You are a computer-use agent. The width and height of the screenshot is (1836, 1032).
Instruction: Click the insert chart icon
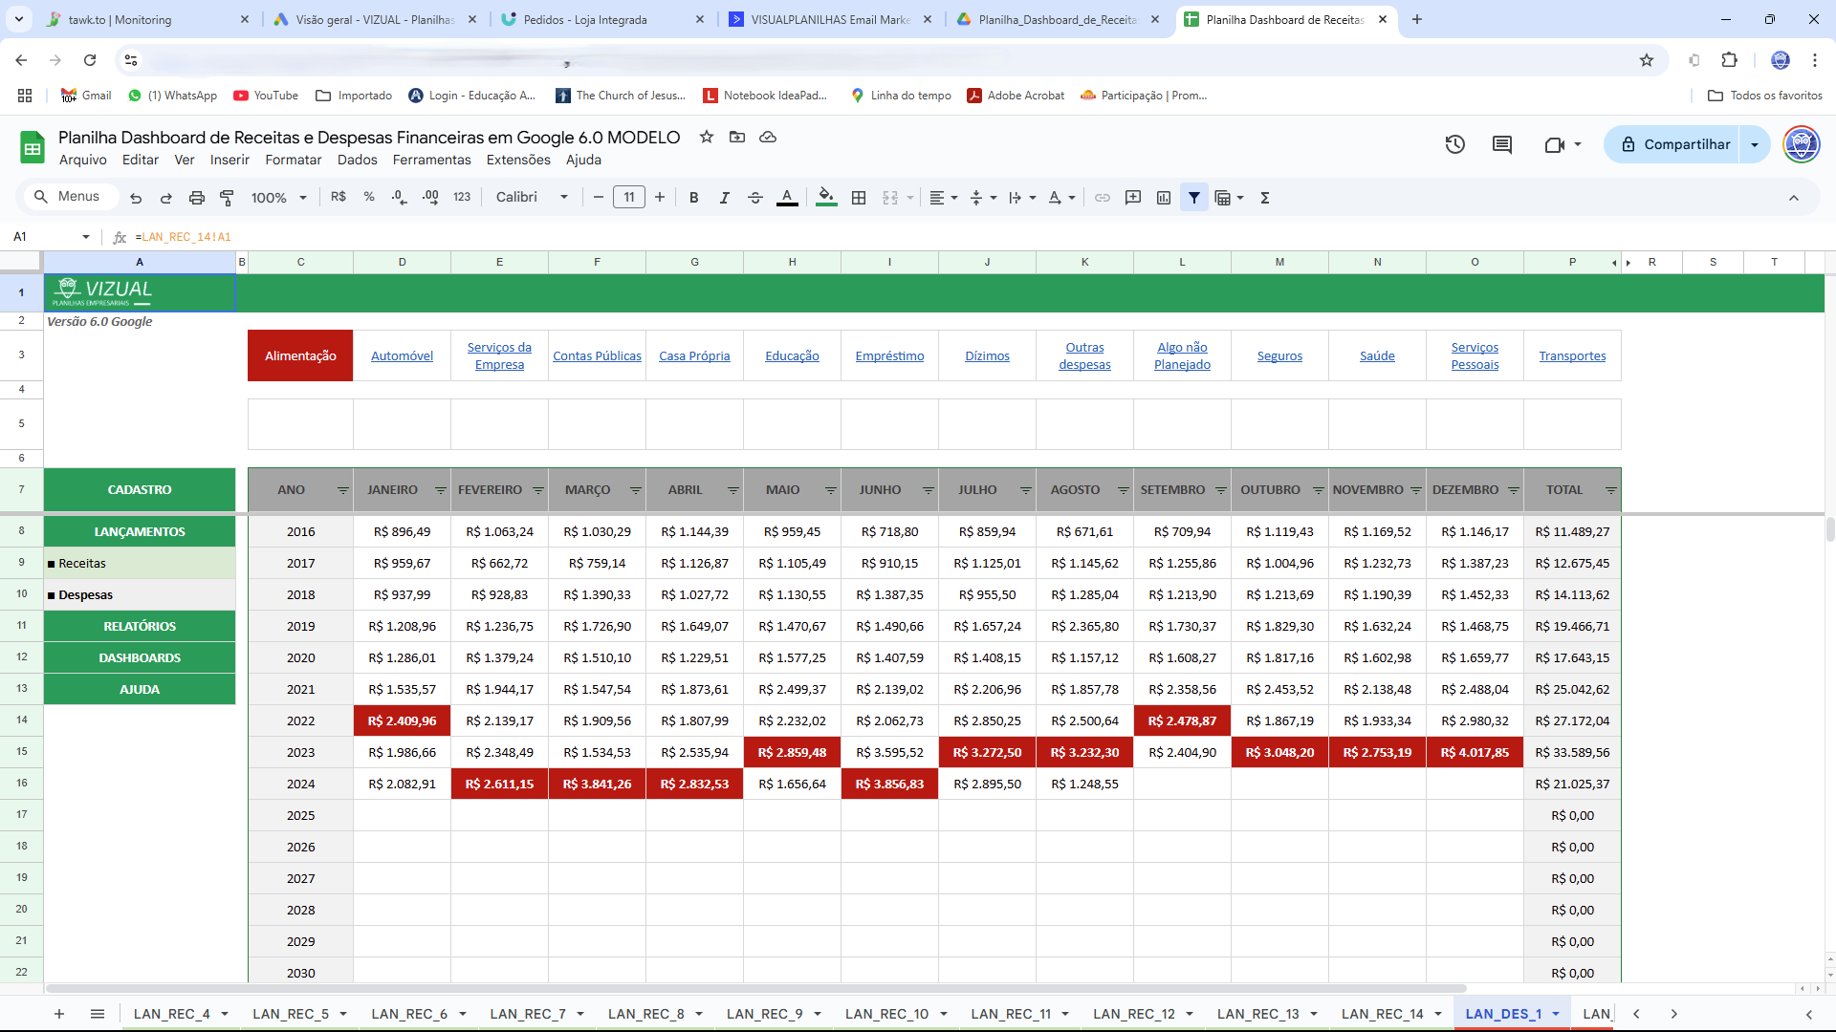click(1164, 198)
